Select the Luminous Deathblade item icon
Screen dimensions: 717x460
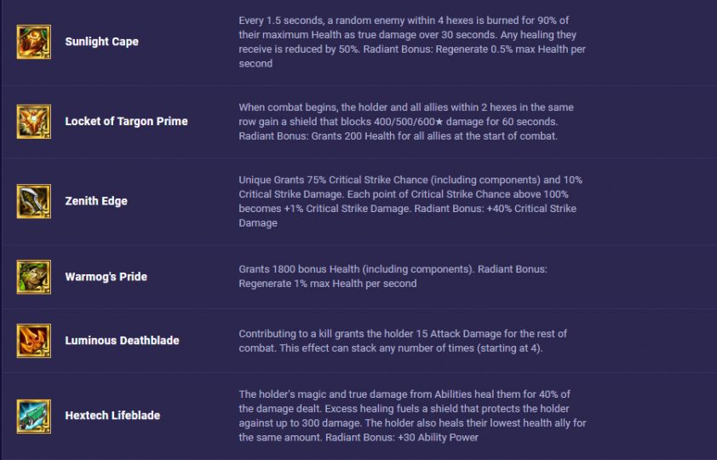[x=34, y=341]
